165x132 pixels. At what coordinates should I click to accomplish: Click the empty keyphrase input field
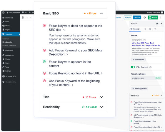146,83
